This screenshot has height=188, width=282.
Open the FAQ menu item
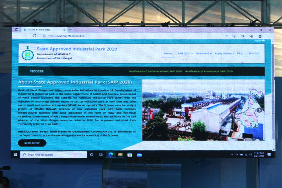click(240, 54)
